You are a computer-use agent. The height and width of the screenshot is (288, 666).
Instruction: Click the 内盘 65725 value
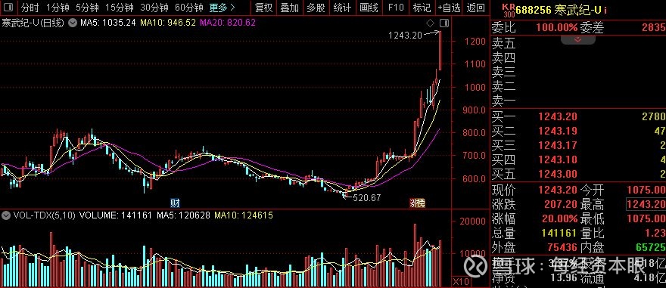point(650,247)
